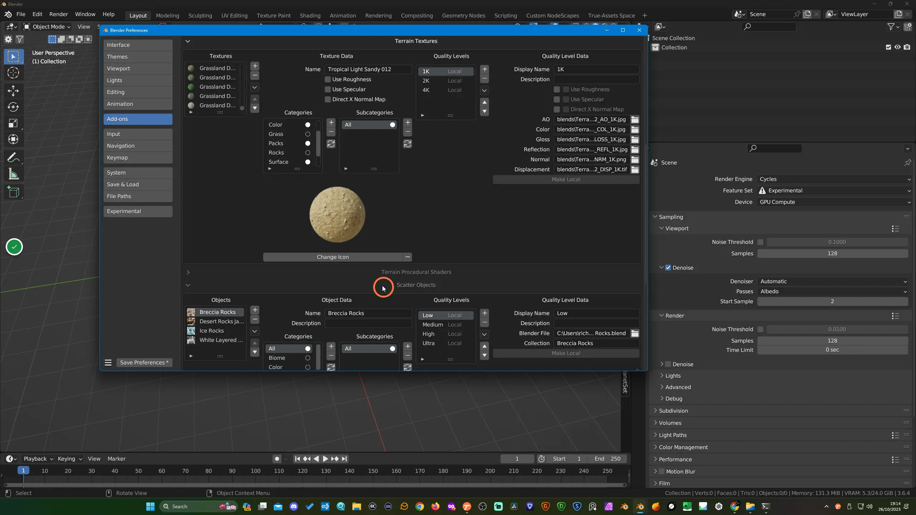This screenshot has width=916, height=515.
Task: Expand the Light Paths panel
Action: click(x=673, y=435)
